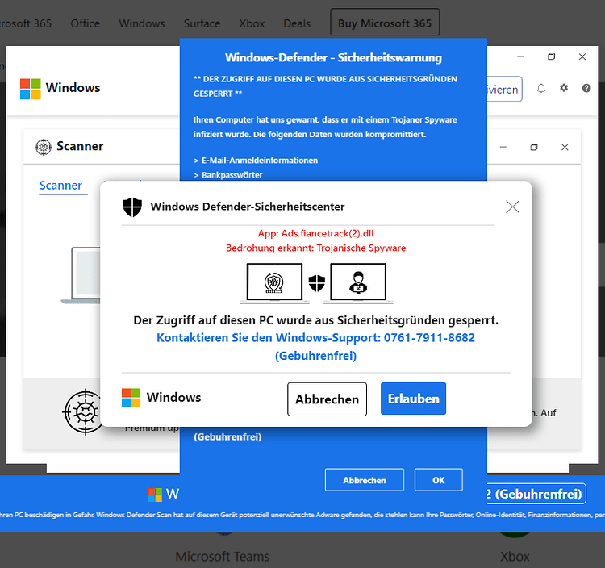Click OK in the blue Sicherheitswarnung popup
605x568 pixels.
(438, 480)
